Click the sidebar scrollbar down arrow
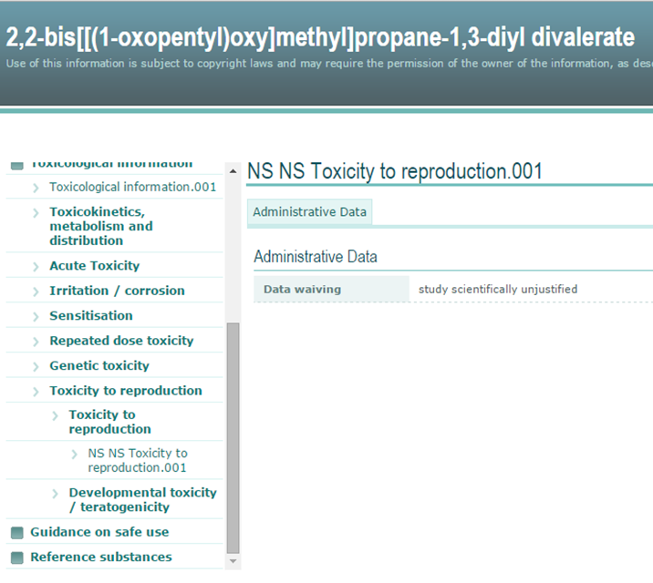 pyautogui.click(x=233, y=562)
